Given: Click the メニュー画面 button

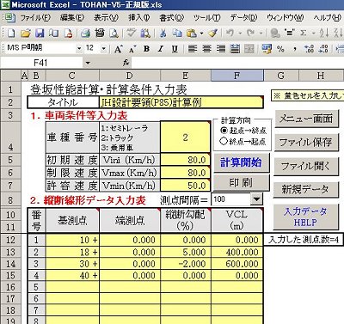Looking at the screenshot, I should click(x=306, y=119).
